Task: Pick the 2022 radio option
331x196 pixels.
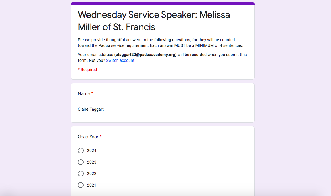Action: (81, 174)
